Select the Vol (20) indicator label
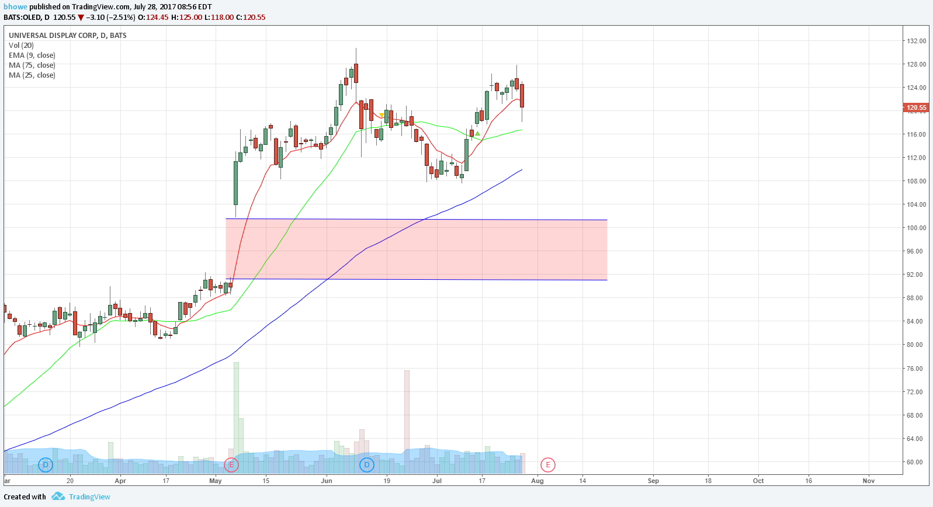 [21, 46]
